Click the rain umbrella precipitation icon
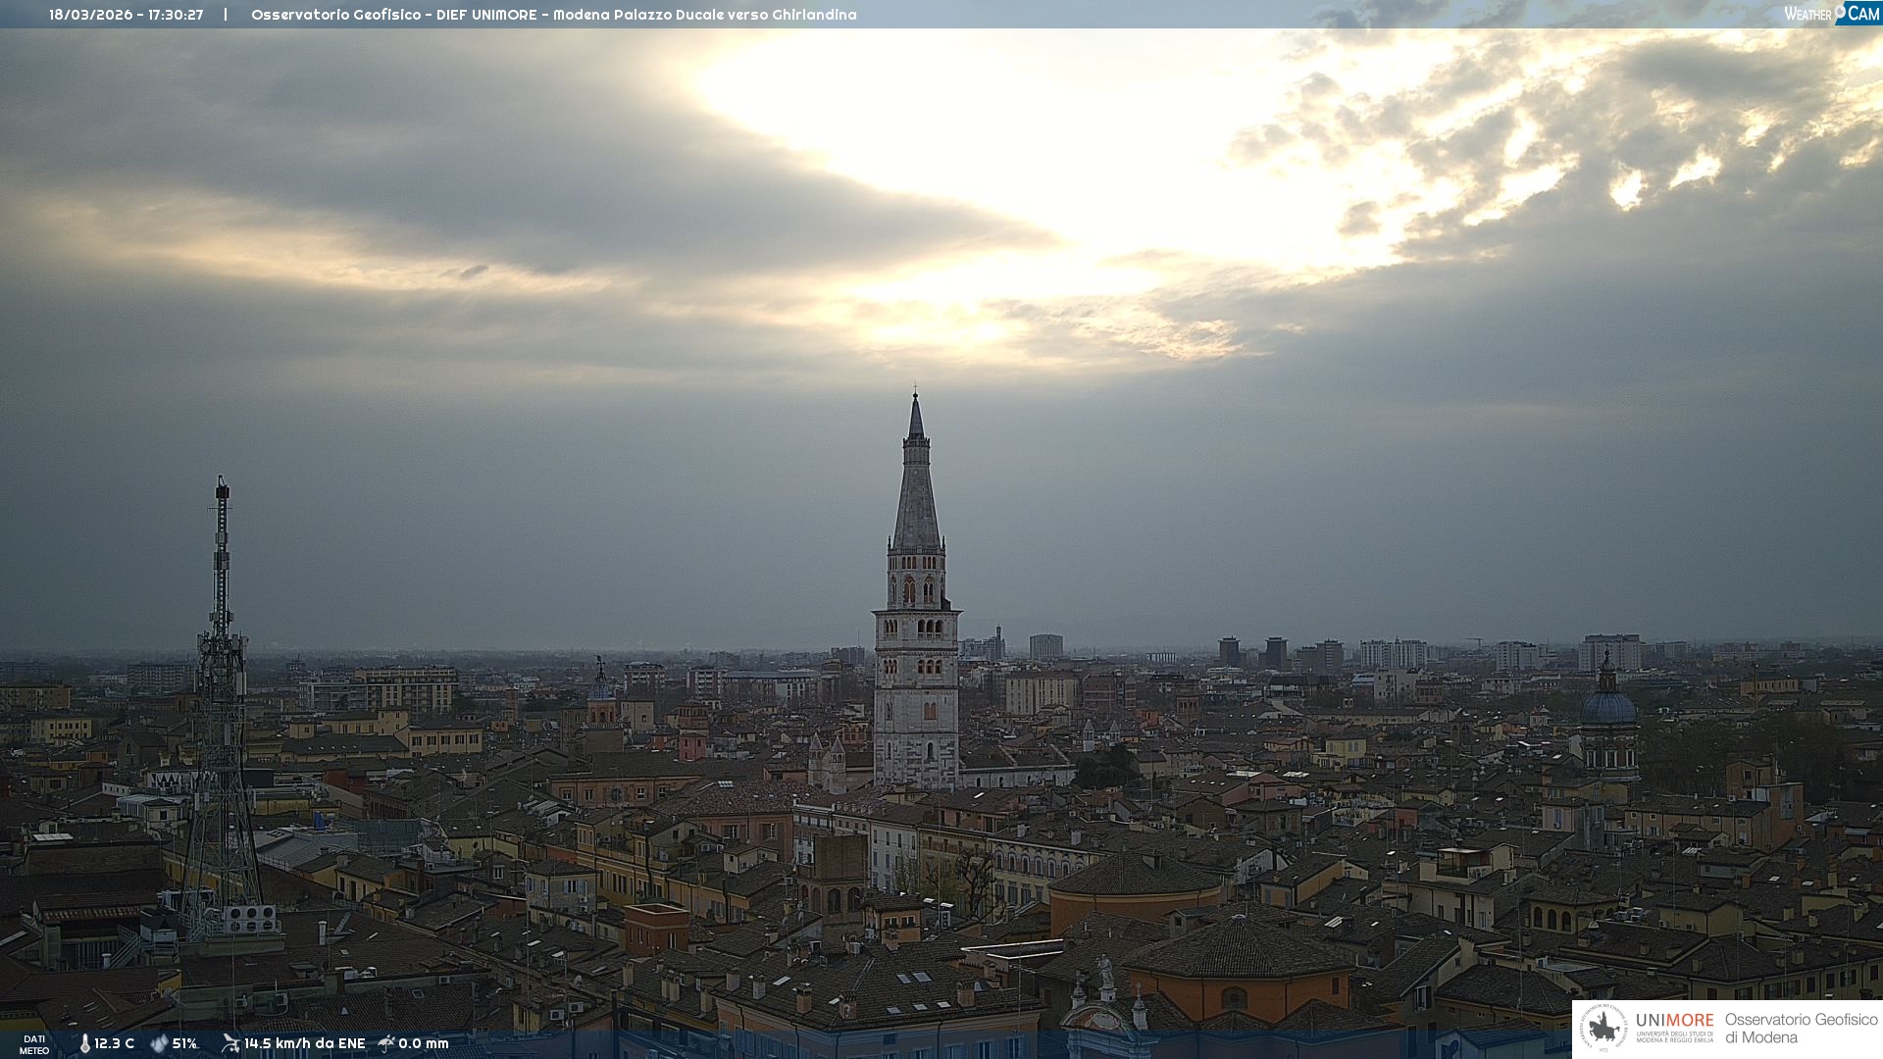The image size is (1883, 1059). 386,1042
